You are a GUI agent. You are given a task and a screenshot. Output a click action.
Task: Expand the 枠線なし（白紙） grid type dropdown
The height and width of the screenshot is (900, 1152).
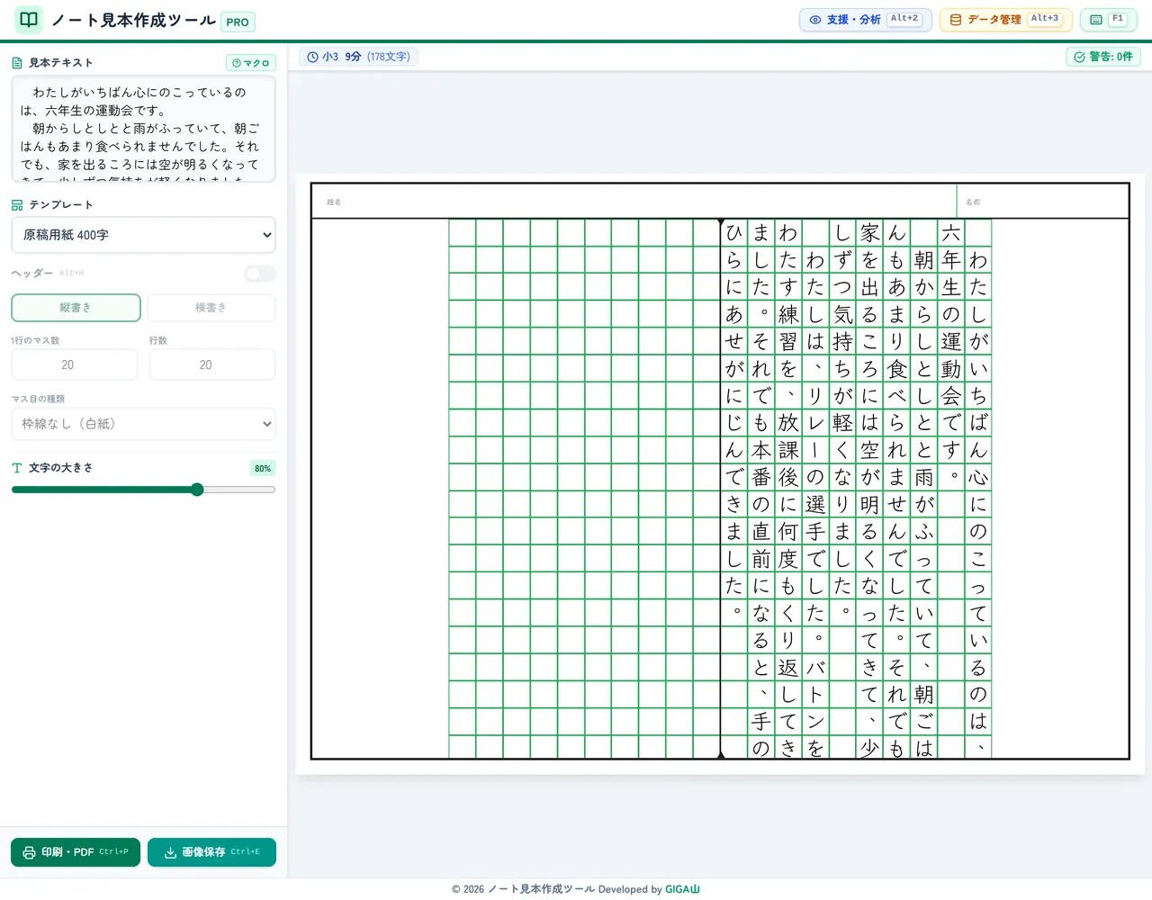click(x=143, y=424)
